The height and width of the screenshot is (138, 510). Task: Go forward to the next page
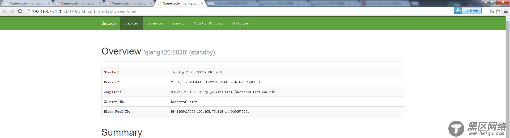point(12,11)
